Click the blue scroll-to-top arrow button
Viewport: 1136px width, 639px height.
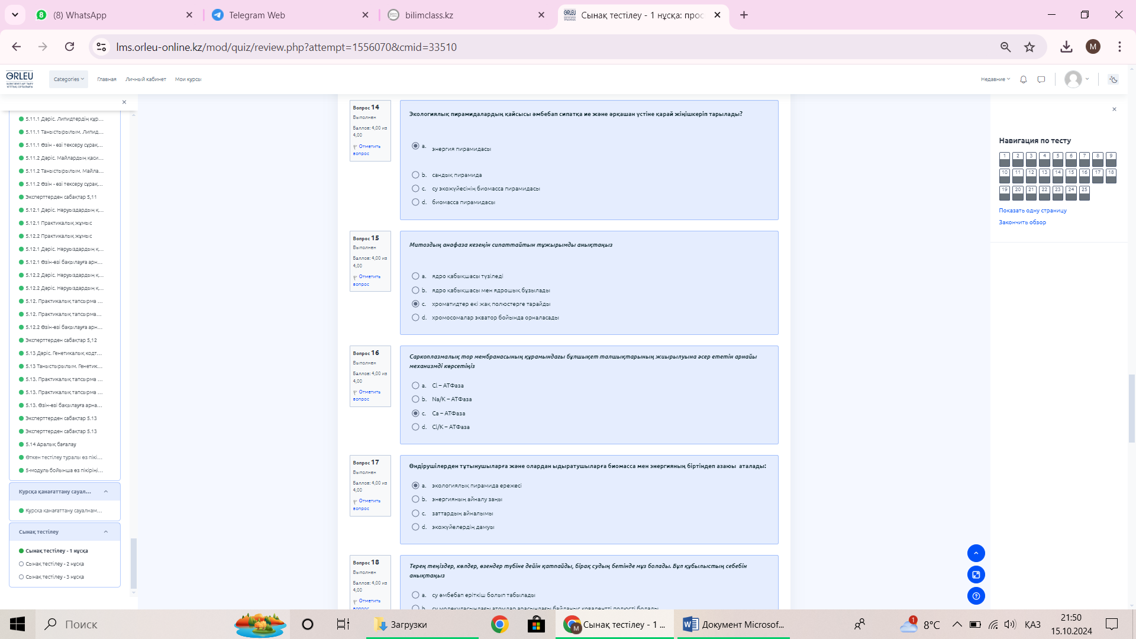pyautogui.click(x=976, y=553)
